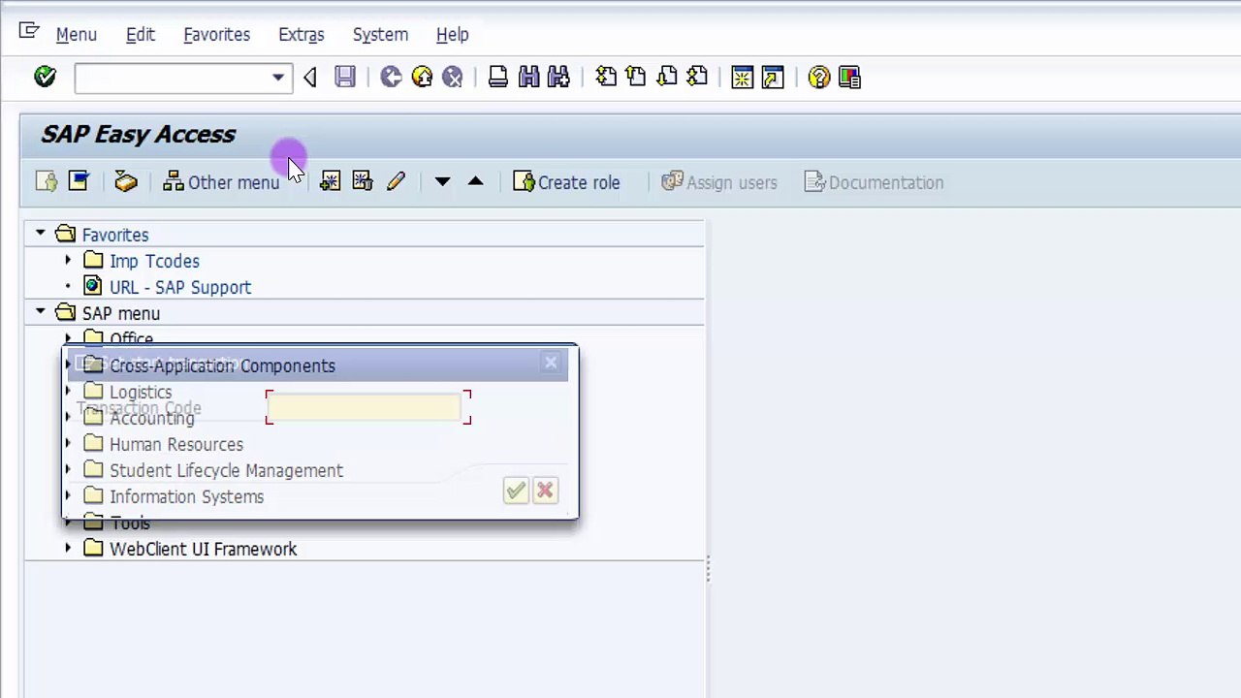Click the Transaction Code input field
The image size is (1241, 698).
point(366,407)
